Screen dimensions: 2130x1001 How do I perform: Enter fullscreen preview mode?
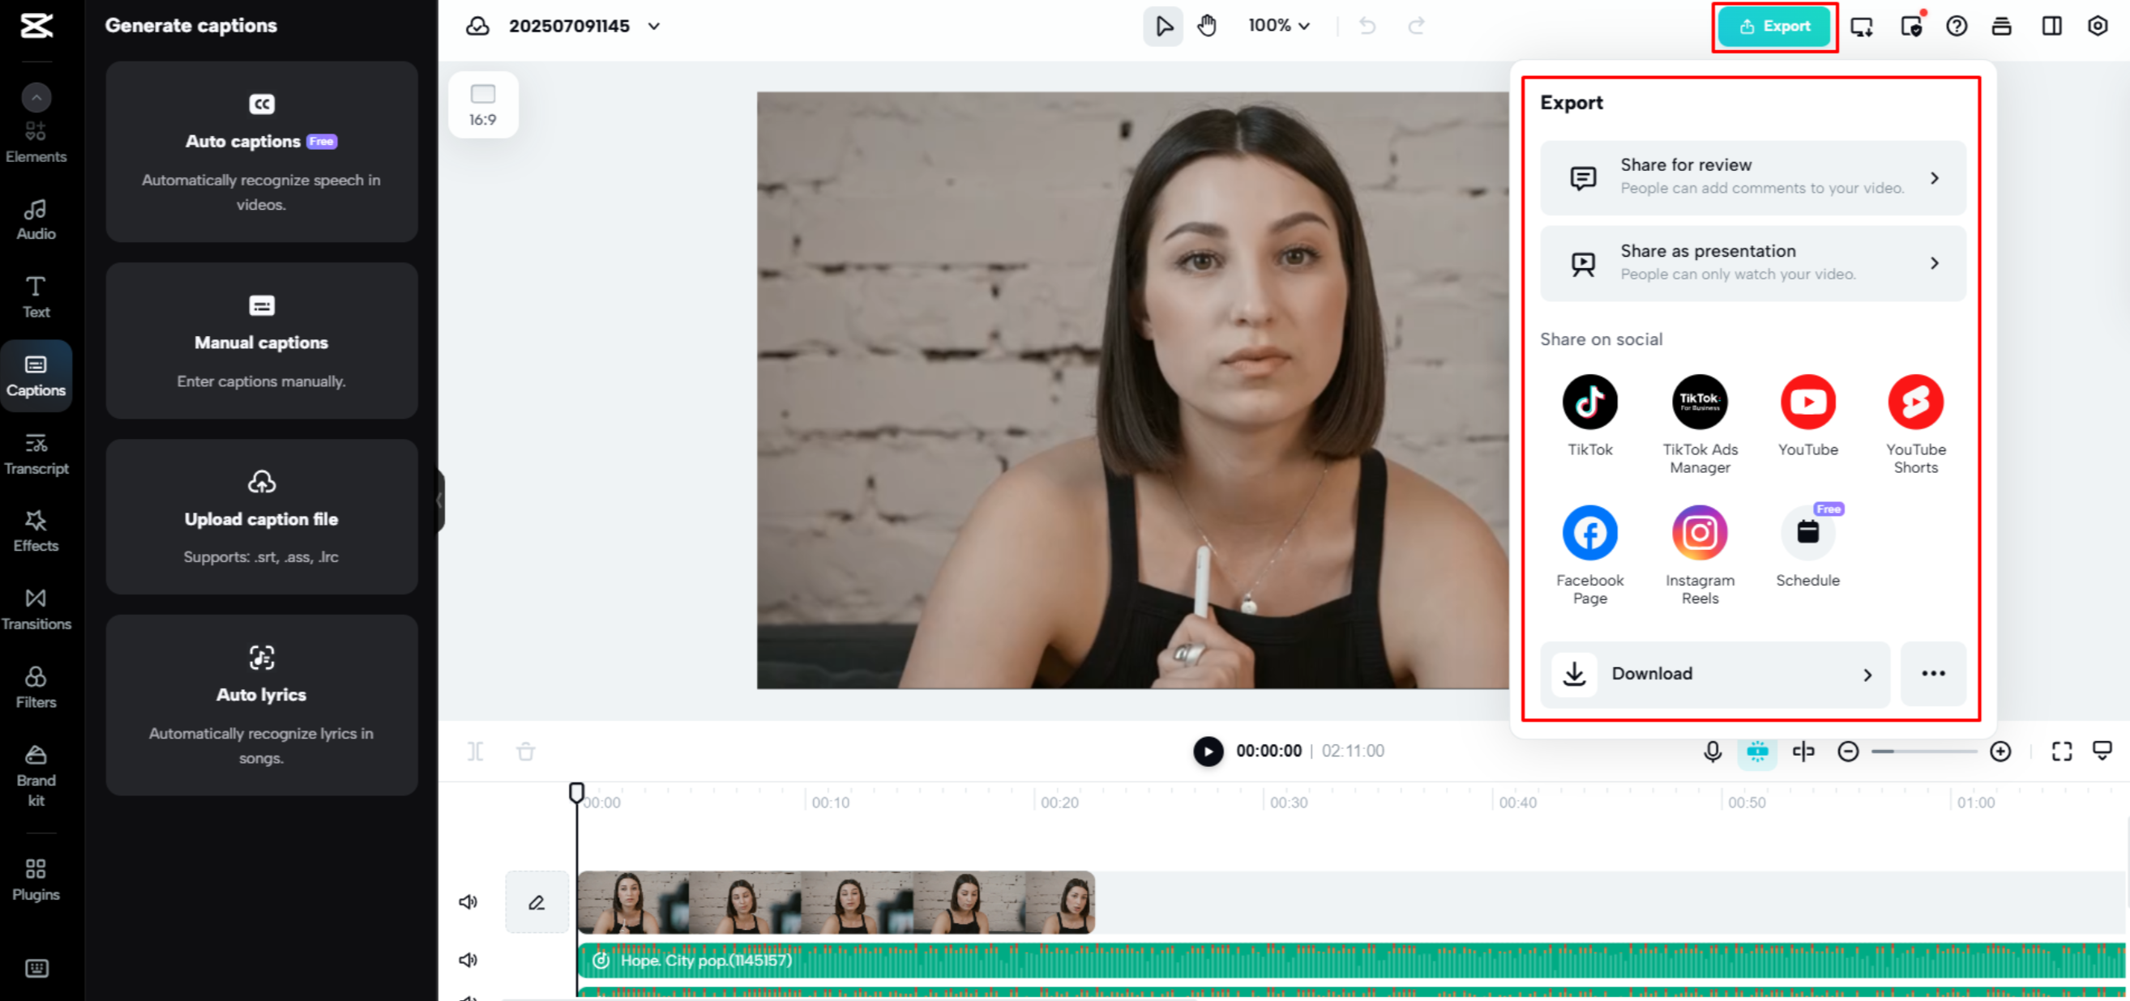tap(2061, 751)
